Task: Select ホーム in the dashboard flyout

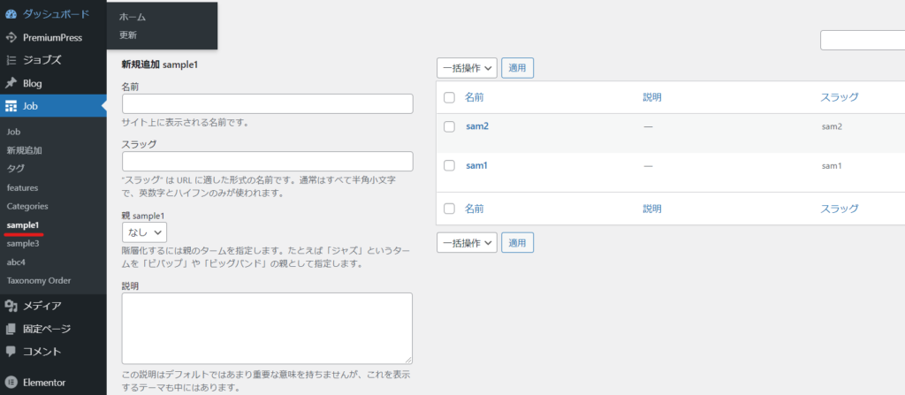Action: [x=133, y=18]
